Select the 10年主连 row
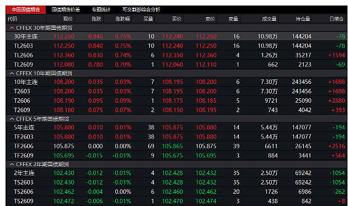348x206 pixels. click(x=176, y=82)
